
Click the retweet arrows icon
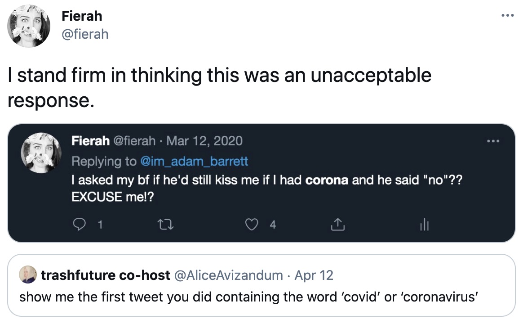(165, 225)
